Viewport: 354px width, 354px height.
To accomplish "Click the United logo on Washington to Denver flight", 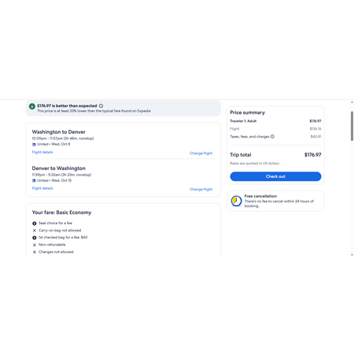I will point(34,145).
